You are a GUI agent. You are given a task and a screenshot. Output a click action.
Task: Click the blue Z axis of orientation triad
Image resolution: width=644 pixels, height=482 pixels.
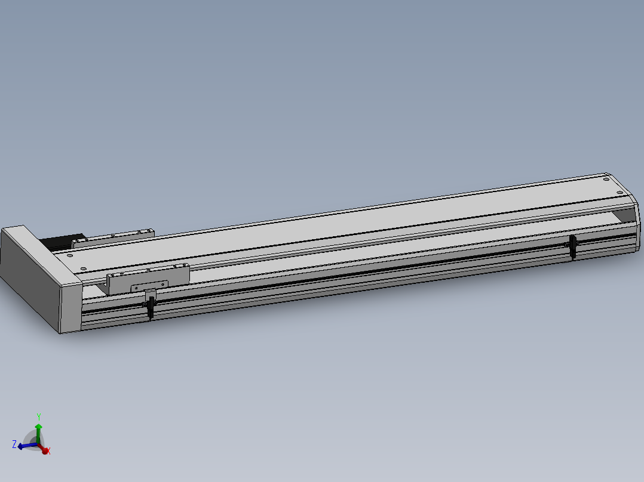pyautogui.click(x=27, y=446)
